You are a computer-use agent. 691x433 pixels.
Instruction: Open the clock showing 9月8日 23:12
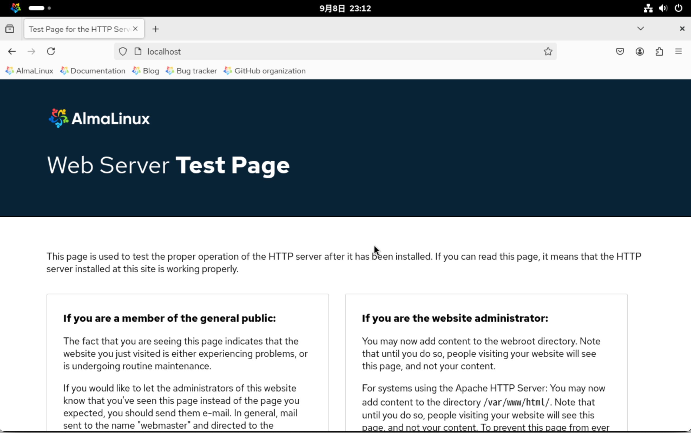point(345,8)
